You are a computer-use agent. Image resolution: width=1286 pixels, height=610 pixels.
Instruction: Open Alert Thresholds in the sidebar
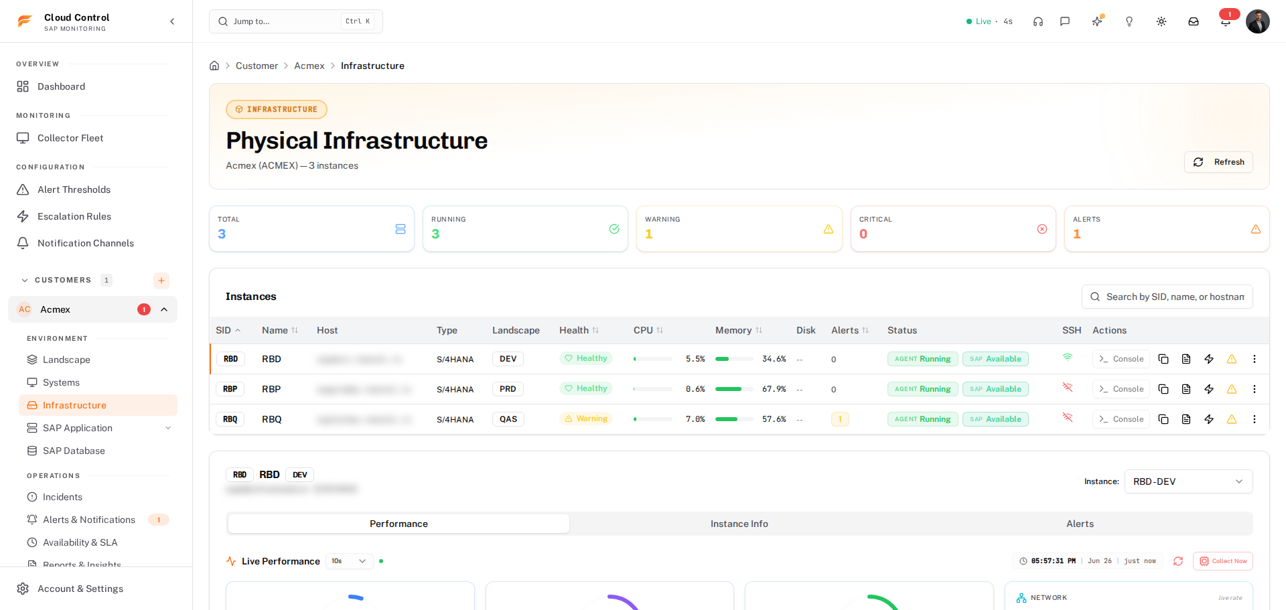92,189
